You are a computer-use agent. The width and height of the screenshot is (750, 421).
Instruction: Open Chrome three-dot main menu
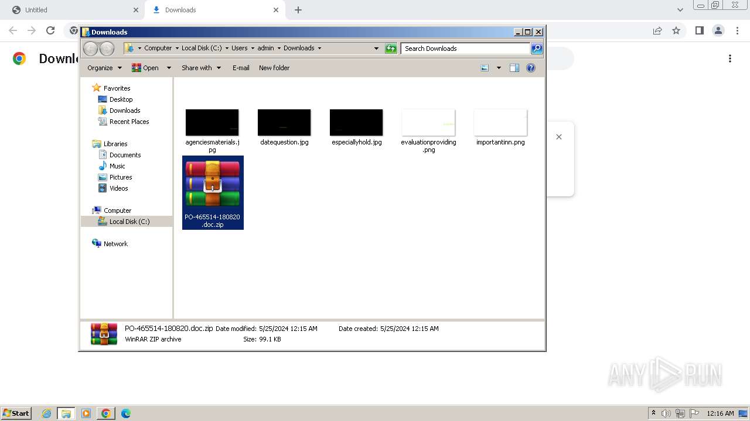(x=736, y=30)
